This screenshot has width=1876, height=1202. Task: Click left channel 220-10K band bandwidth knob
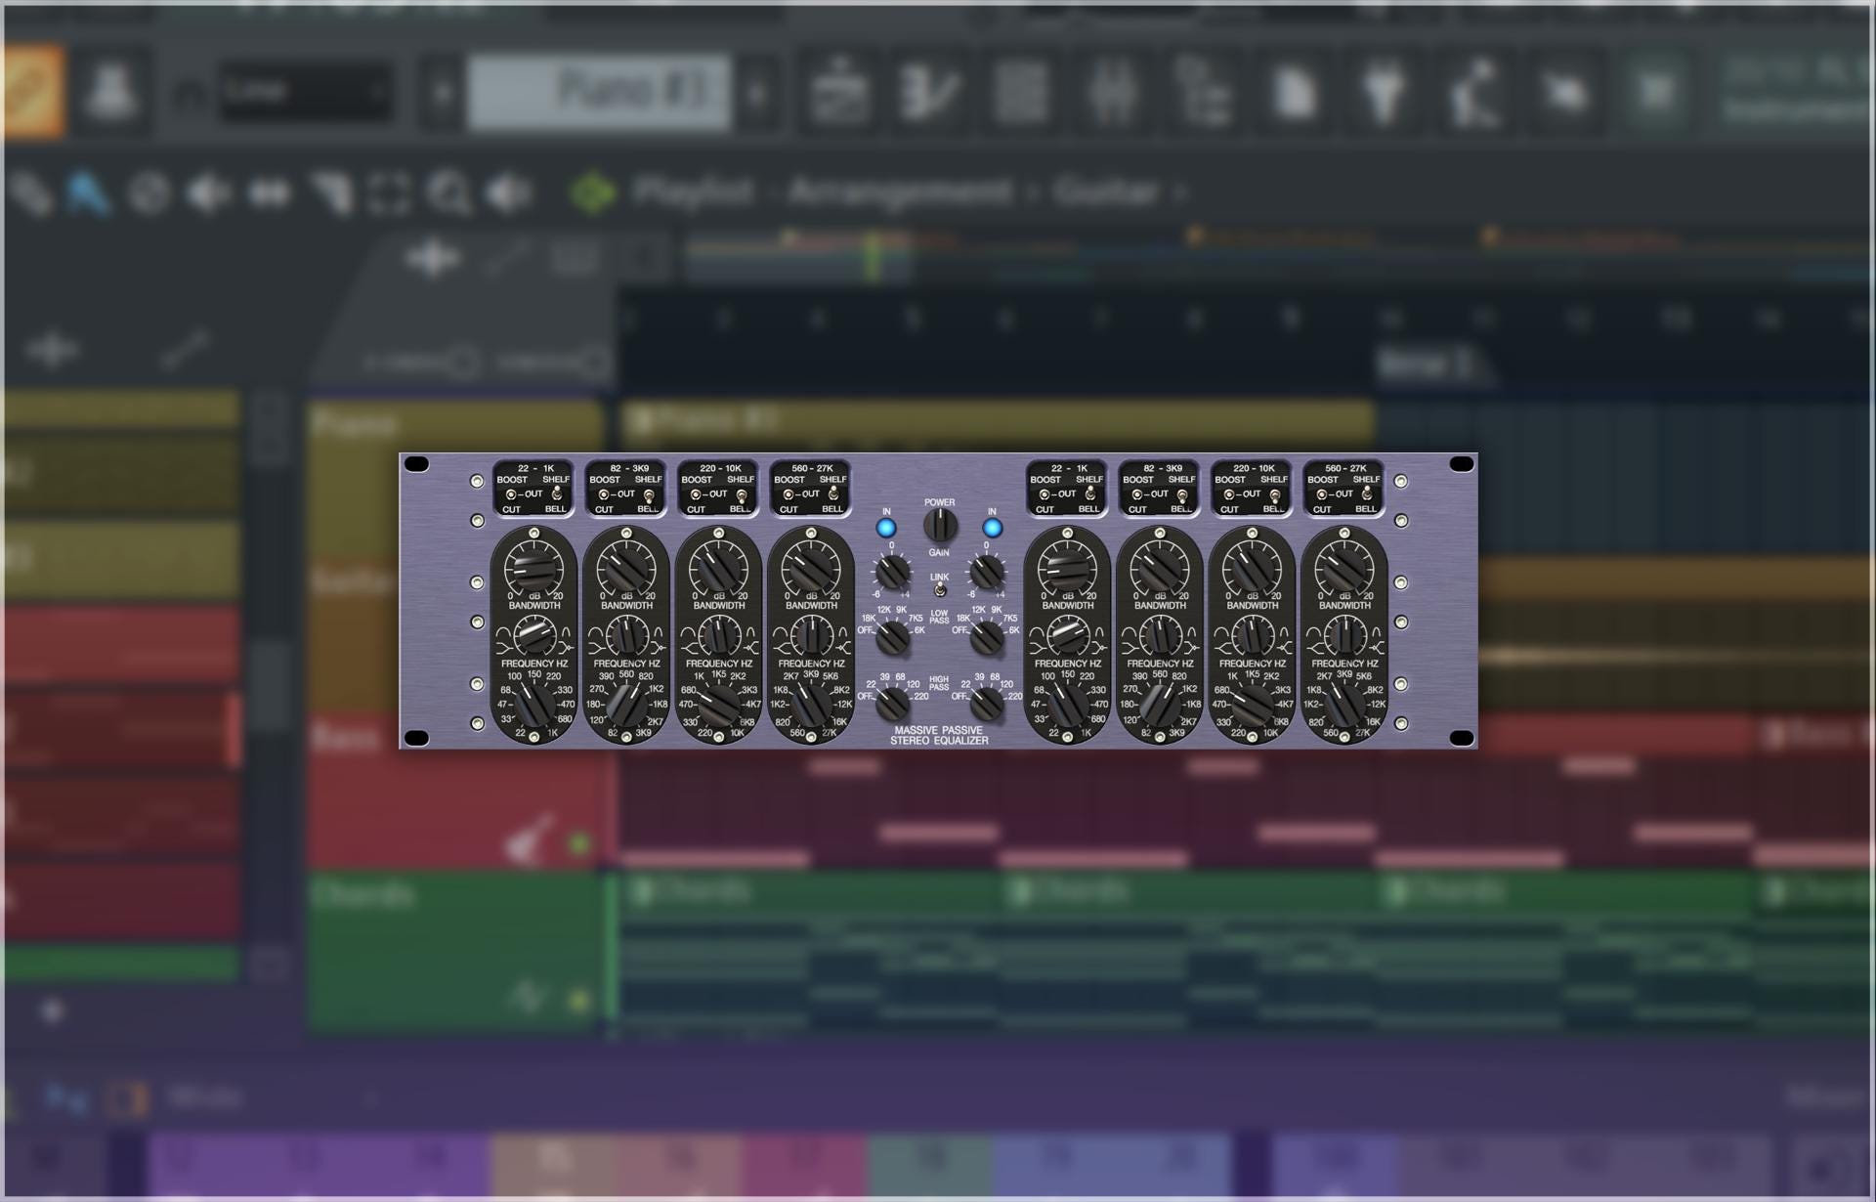719,637
